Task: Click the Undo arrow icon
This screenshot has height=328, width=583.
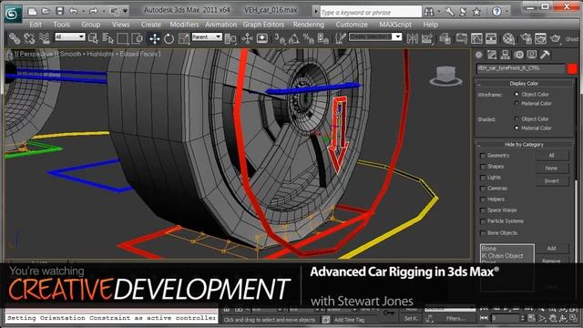Action: point(73,11)
